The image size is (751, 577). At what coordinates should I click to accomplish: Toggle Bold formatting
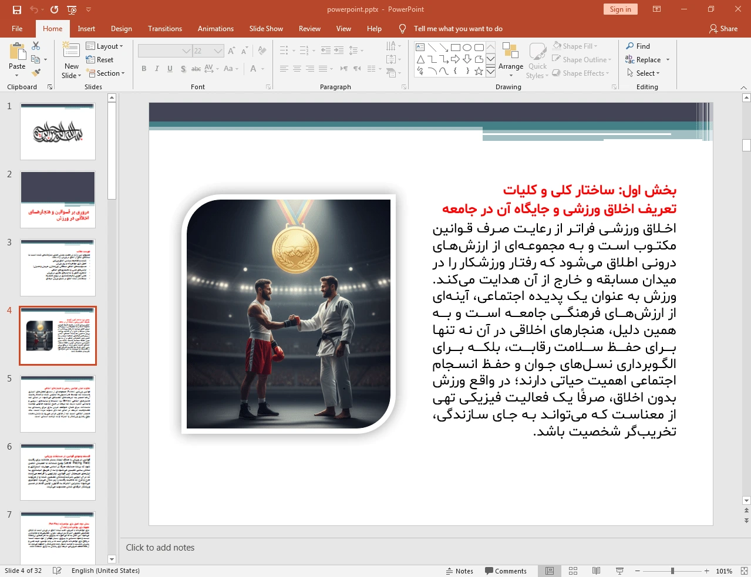click(144, 69)
